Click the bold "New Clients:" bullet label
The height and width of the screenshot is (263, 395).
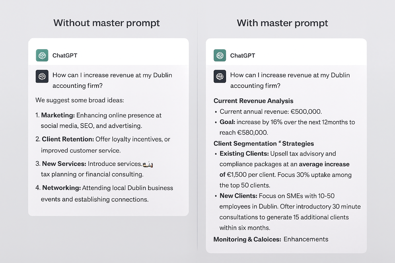tap(238, 196)
